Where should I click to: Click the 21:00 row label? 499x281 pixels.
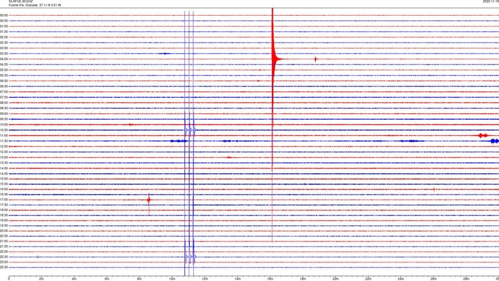coord(4,241)
